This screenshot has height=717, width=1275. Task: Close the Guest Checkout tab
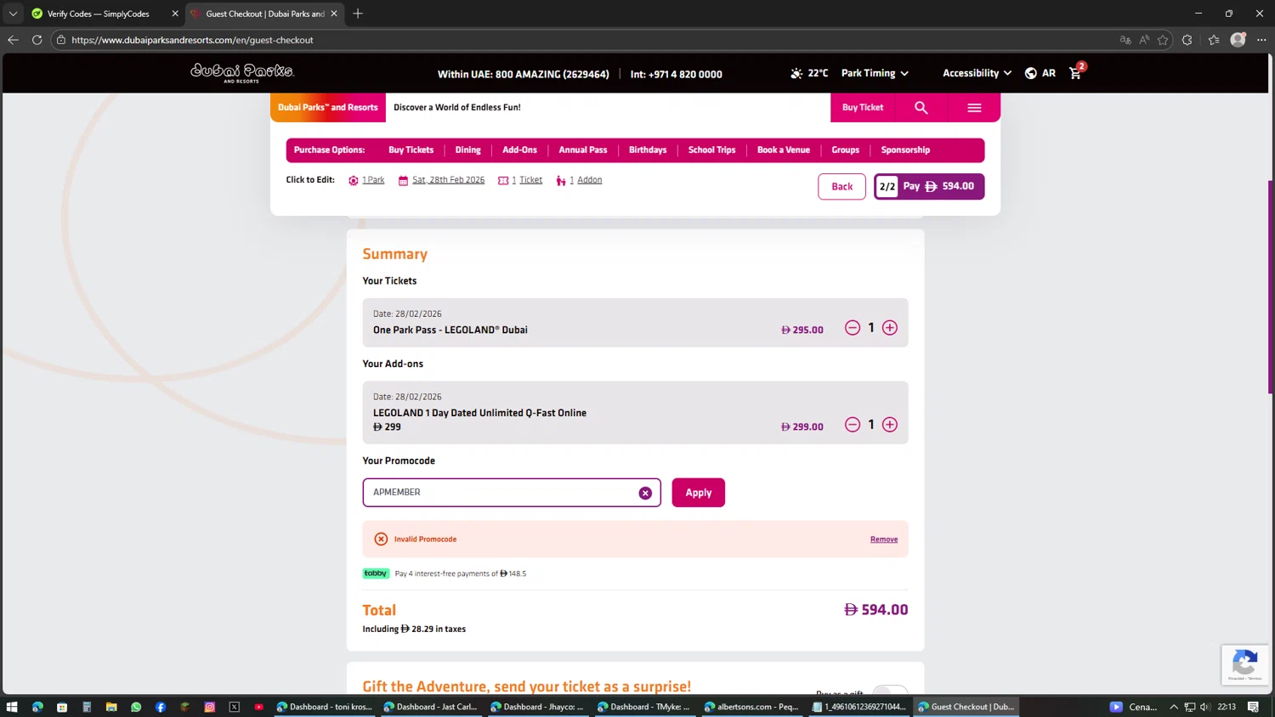(x=334, y=14)
